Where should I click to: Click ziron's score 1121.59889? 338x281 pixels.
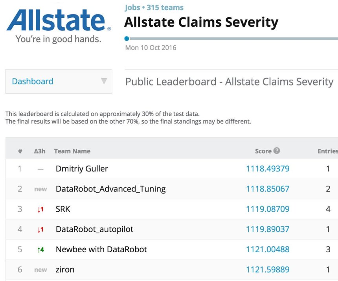[268, 270]
